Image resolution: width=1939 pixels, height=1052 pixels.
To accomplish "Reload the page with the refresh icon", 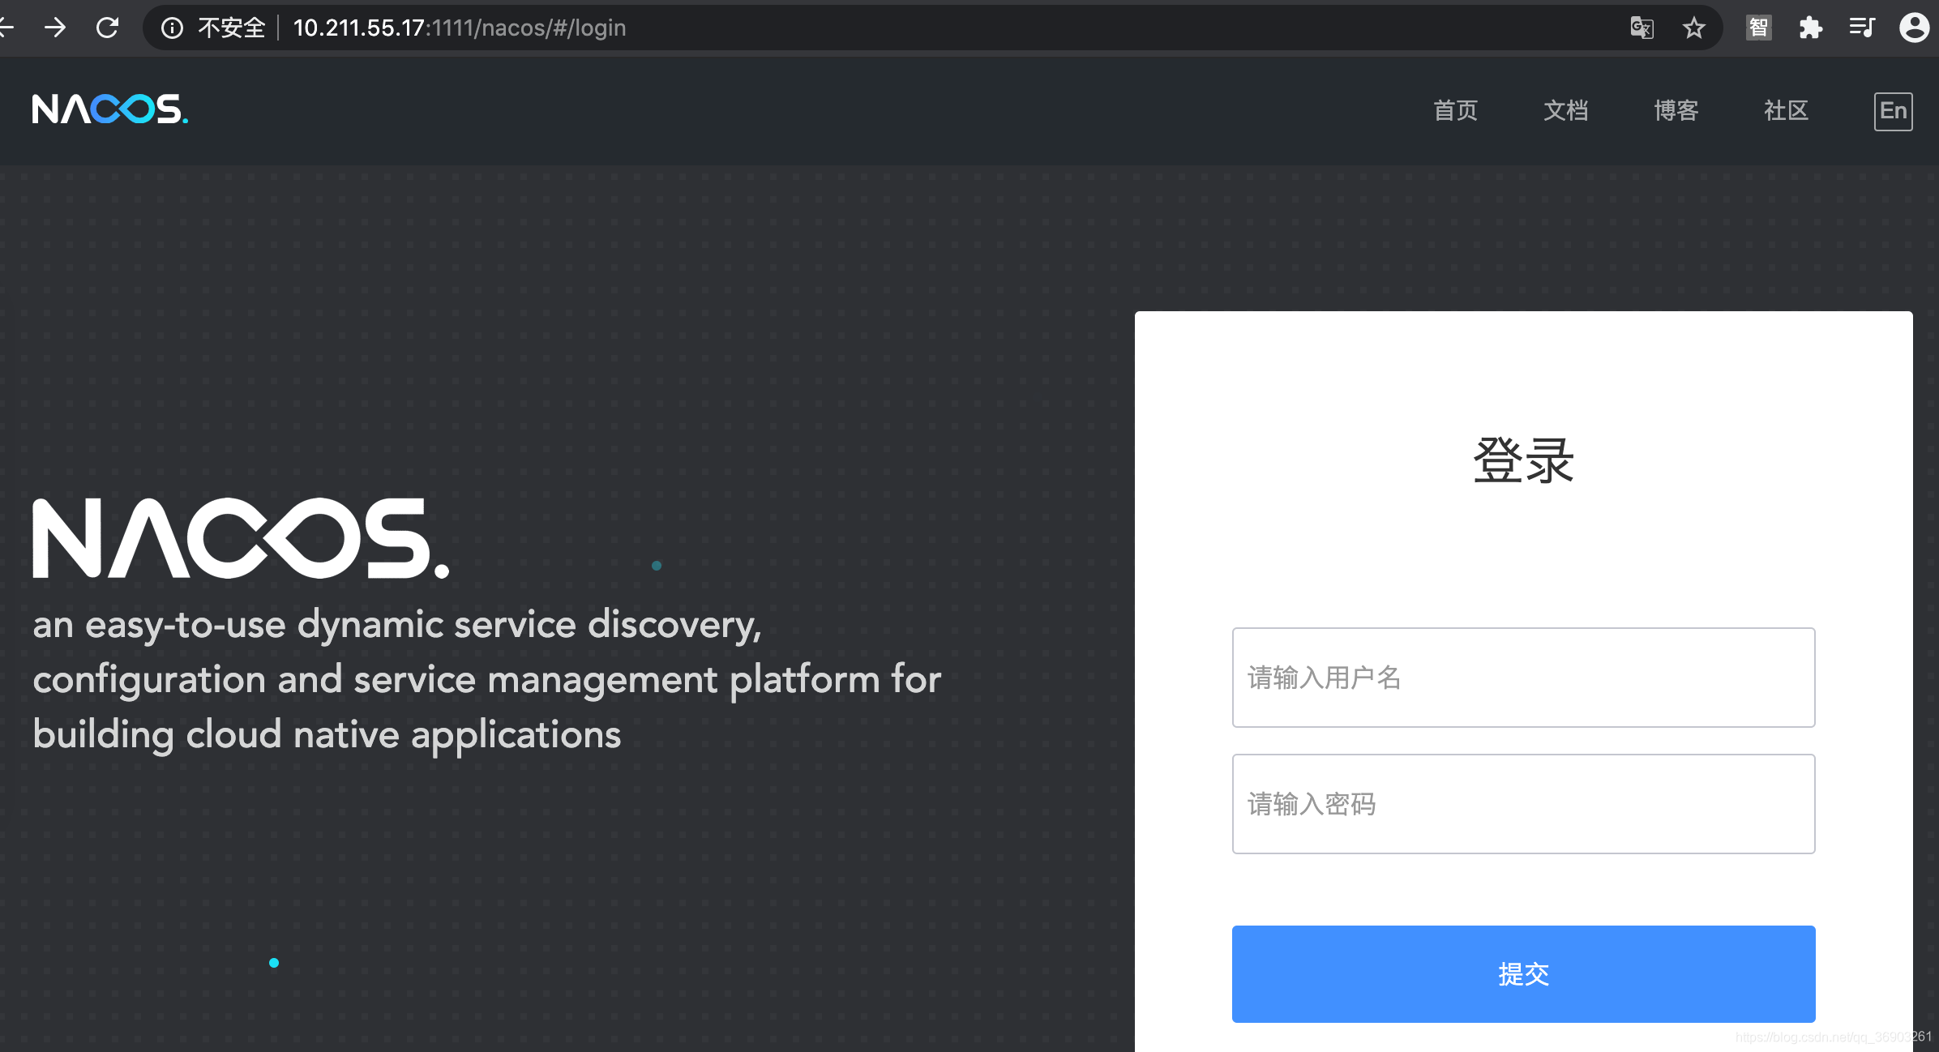I will coord(107,28).
